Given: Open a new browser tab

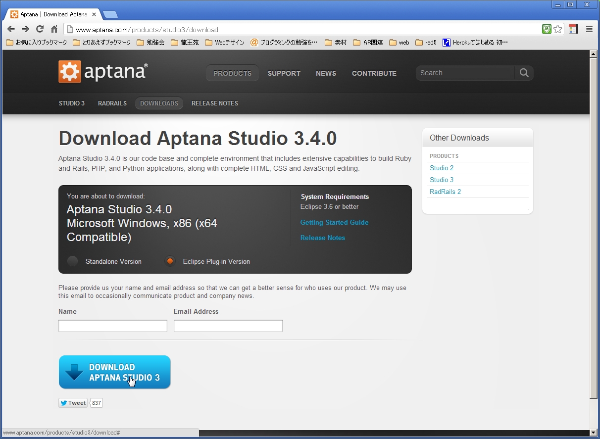Looking at the screenshot, I should pyautogui.click(x=110, y=14).
